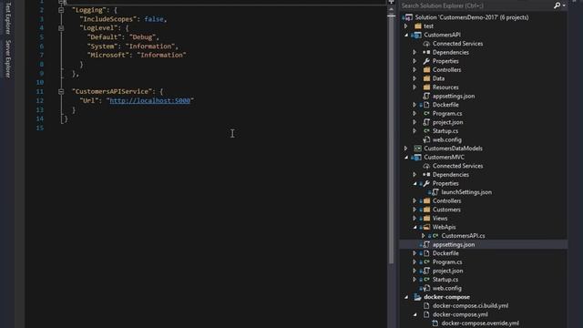Click appsettings.json file icon under CustomersAPI
Image resolution: width=583 pixels, height=328 pixels.
click(426, 96)
